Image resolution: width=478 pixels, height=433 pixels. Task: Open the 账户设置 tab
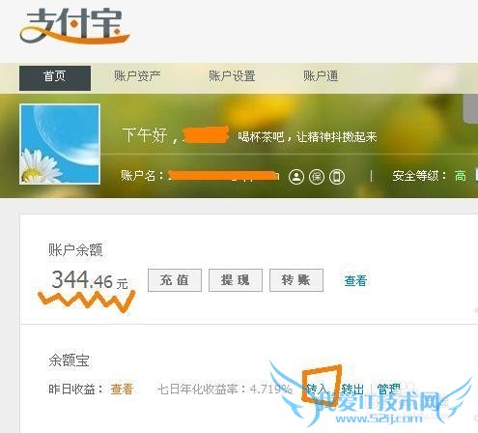coord(232,76)
